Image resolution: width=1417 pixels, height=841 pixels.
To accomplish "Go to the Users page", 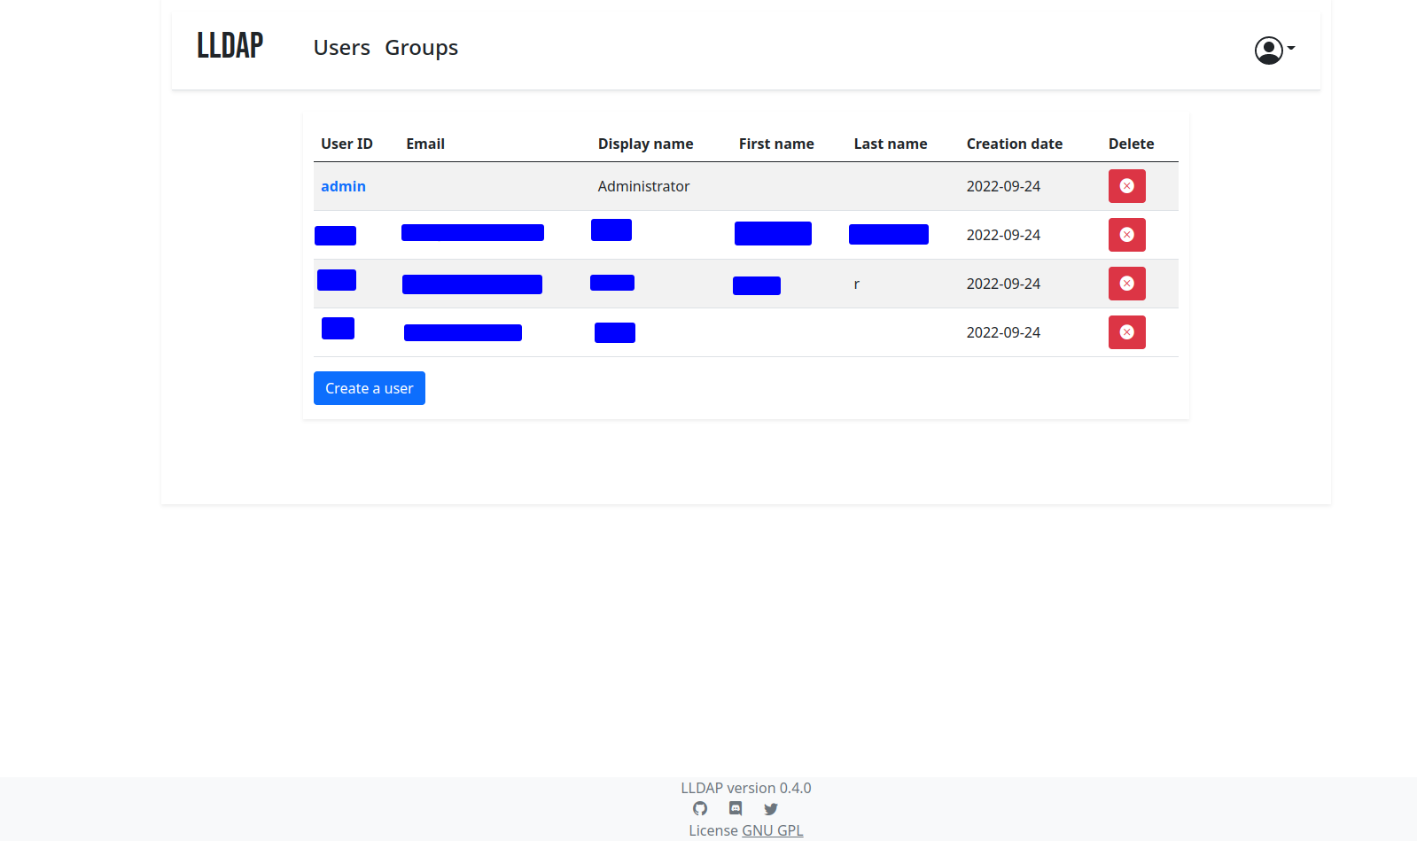I will [x=341, y=48].
